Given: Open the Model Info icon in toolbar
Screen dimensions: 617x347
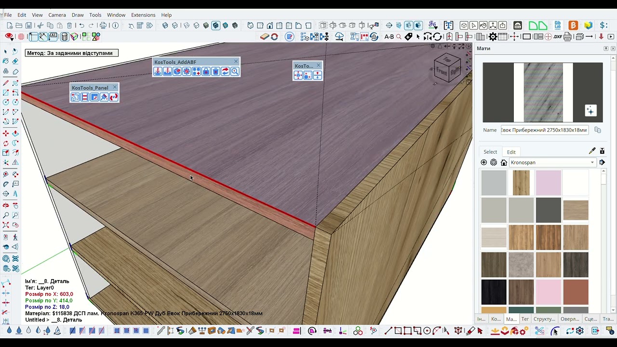Looking at the screenshot, I should point(115,26).
